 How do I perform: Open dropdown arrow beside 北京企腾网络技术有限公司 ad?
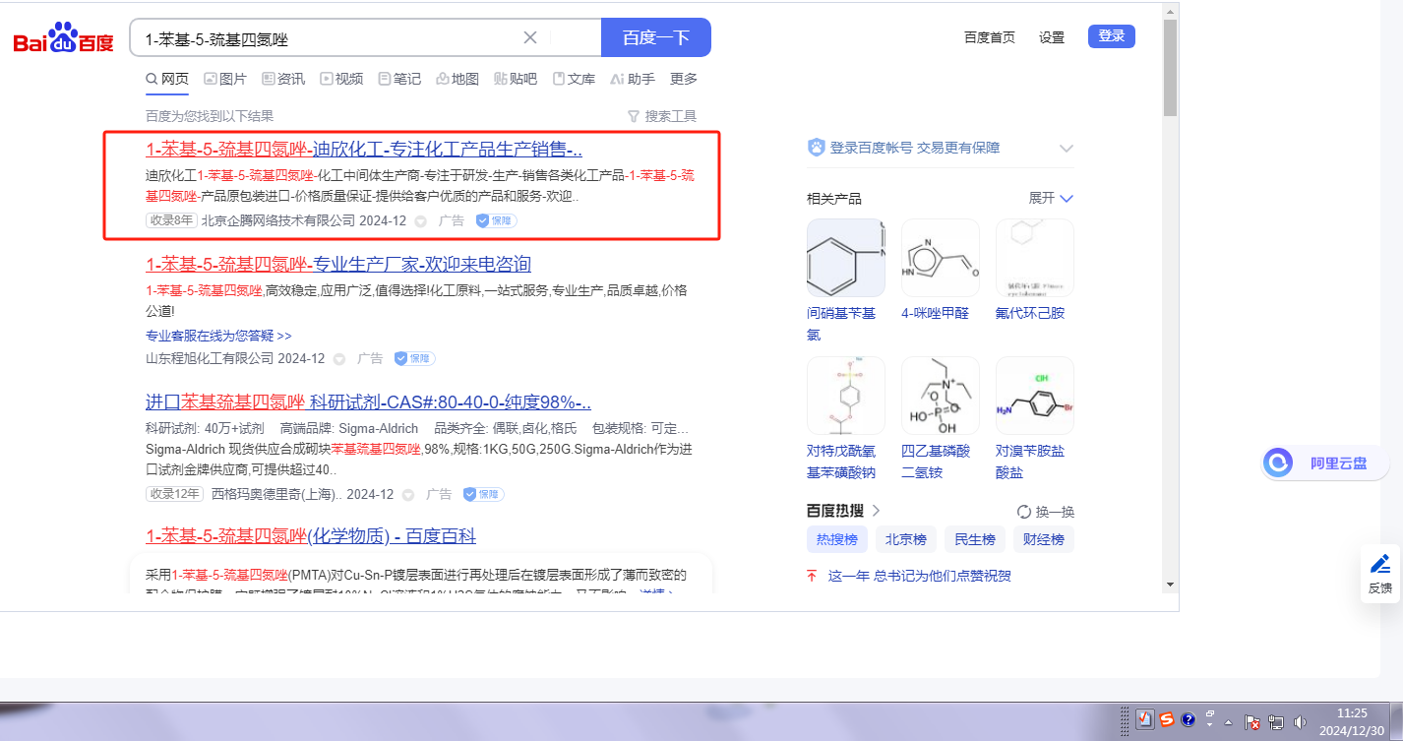(x=421, y=221)
